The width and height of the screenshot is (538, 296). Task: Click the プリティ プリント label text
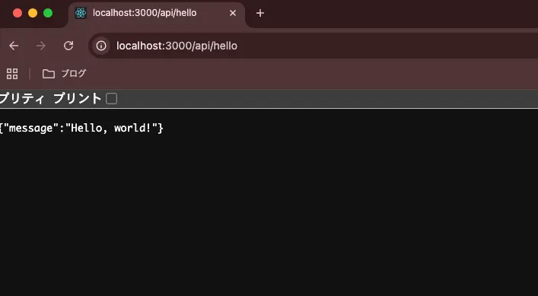click(x=50, y=99)
